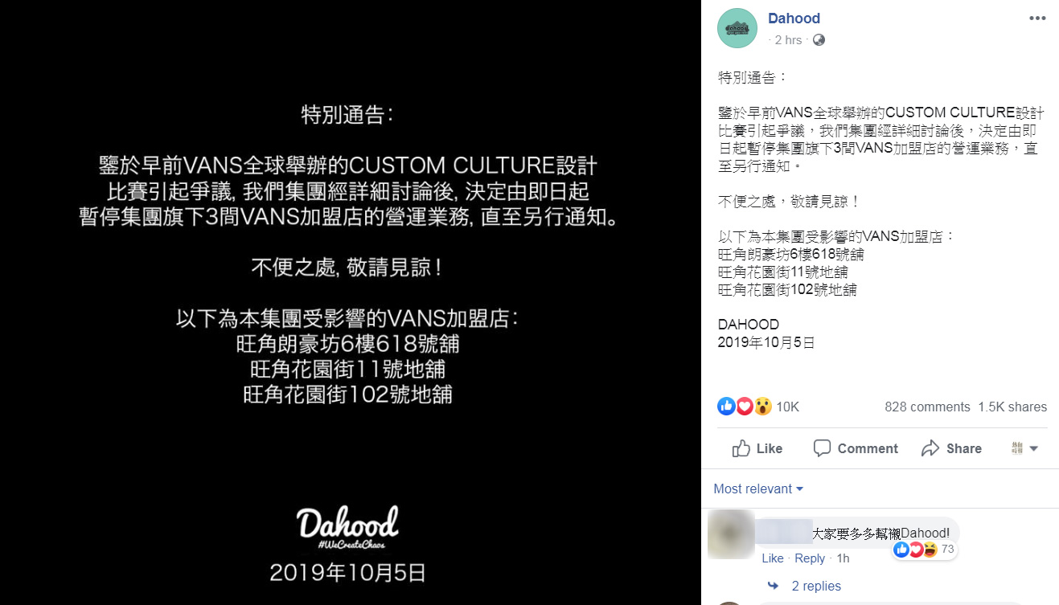Show the 828 comments list
1059x605 pixels.
click(x=927, y=407)
